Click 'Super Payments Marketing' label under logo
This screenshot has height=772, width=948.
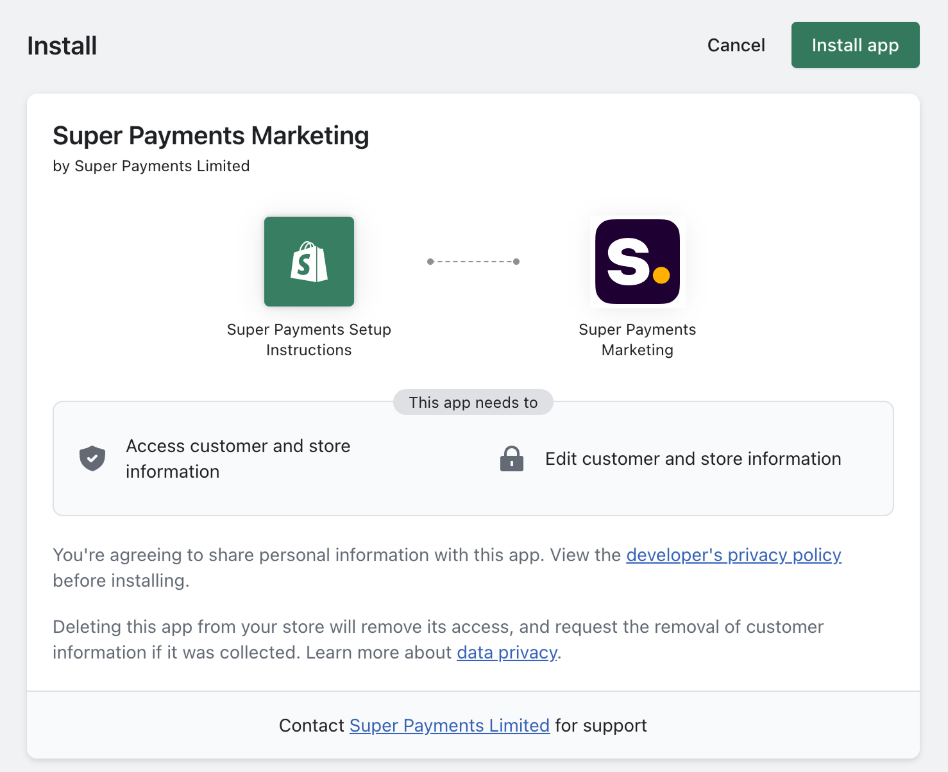pos(638,340)
